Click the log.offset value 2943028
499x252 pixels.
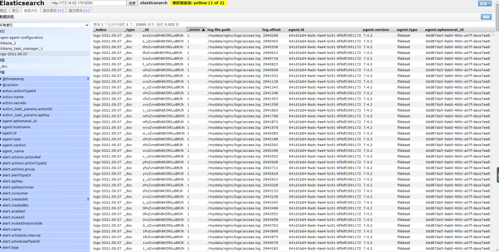click(x=270, y=185)
